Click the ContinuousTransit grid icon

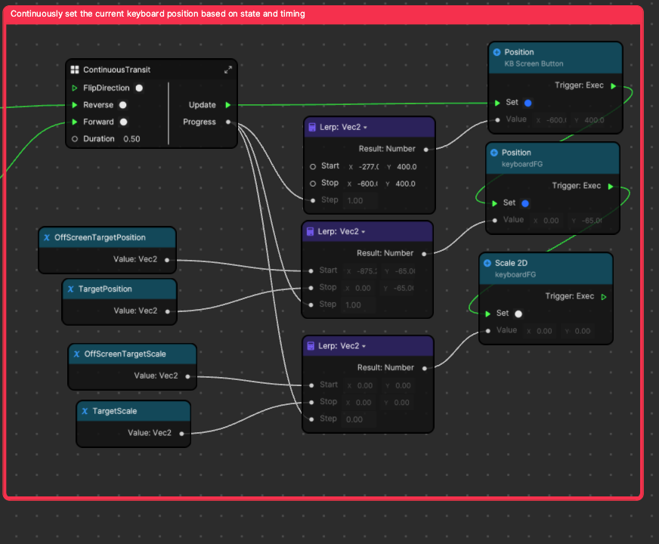click(75, 70)
